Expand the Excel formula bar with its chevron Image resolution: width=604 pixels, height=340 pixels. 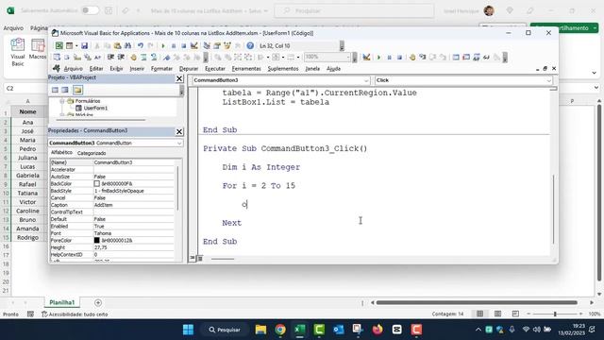[x=596, y=88]
